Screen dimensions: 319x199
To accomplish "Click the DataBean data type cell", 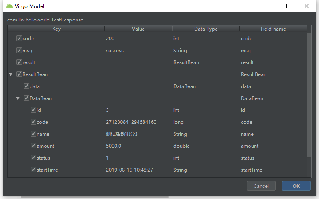I will click(185, 86).
